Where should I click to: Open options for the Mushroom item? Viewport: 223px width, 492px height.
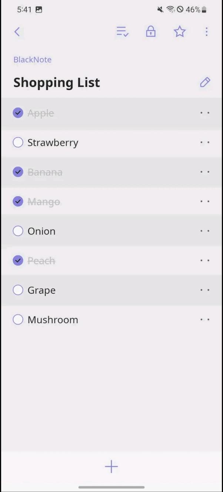[x=205, y=319]
